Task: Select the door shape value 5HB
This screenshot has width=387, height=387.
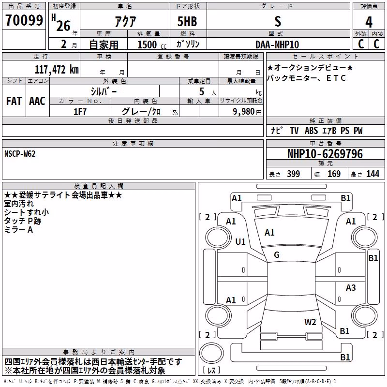Action: pos(187,21)
